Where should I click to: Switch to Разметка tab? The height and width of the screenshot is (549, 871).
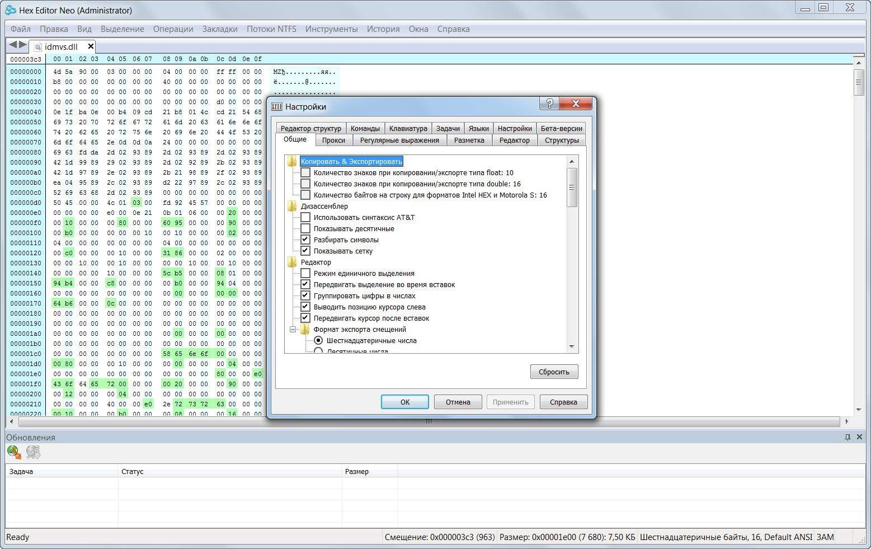(x=469, y=140)
